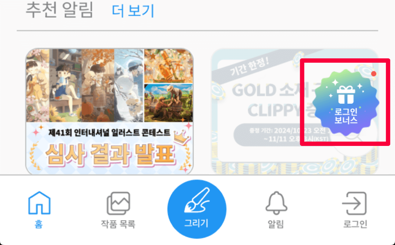
Task: Open the 알림 bell icon
Action: coord(276,203)
